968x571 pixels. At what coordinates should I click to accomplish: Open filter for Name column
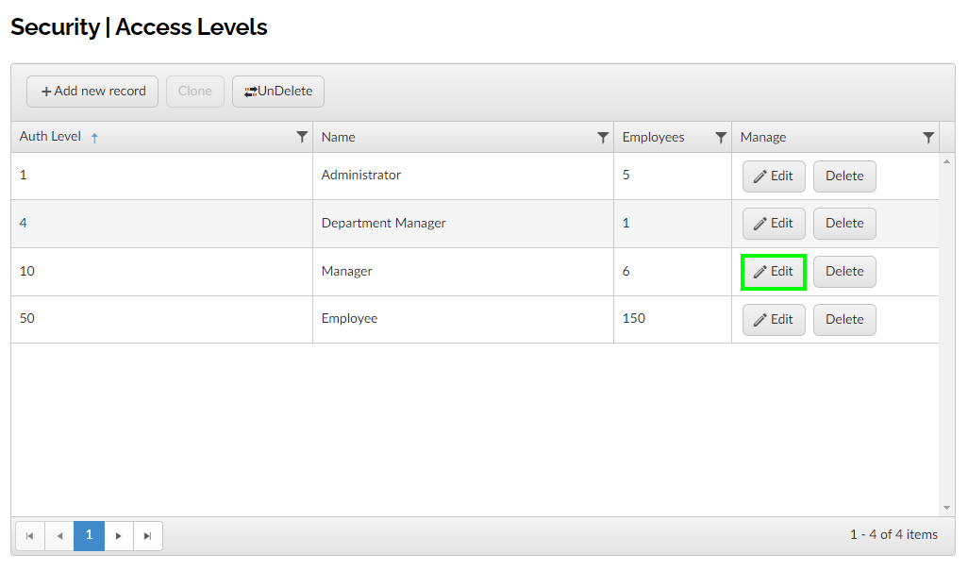coord(603,138)
